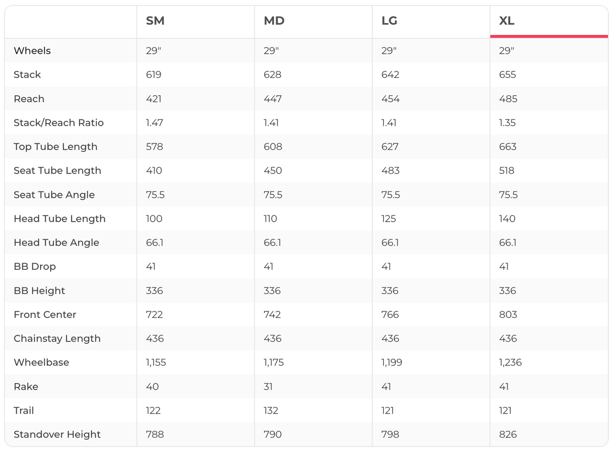Click the Head Tube Length label
The image size is (615, 455).
pyautogui.click(x=59, y=219)
